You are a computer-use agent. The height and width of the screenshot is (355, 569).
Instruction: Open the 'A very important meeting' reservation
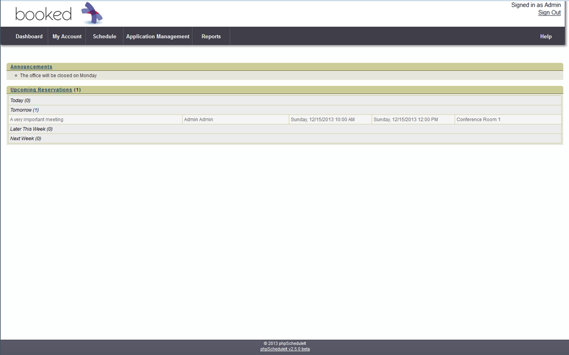click(x=37, y=119)
